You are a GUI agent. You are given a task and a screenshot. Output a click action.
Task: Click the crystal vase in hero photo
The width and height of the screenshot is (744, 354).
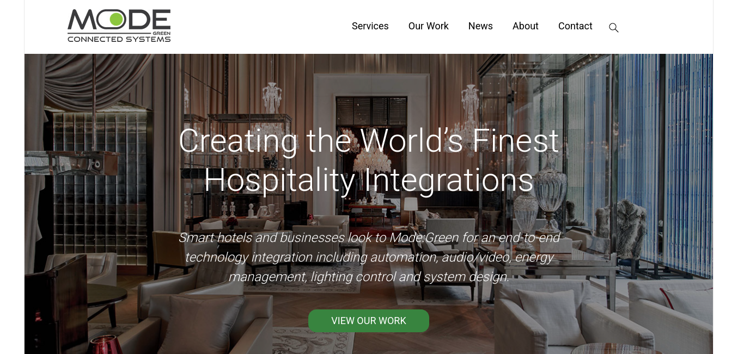click(x=550, y=188)
